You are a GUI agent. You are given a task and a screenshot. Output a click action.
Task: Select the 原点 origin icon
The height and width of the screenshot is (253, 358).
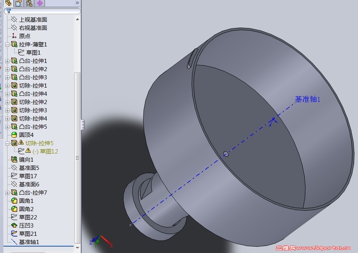click(14, 36)
